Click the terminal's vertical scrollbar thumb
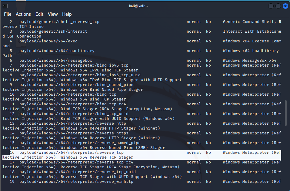Viewport: 290px width, 191px height. click(x=286, y=113)
